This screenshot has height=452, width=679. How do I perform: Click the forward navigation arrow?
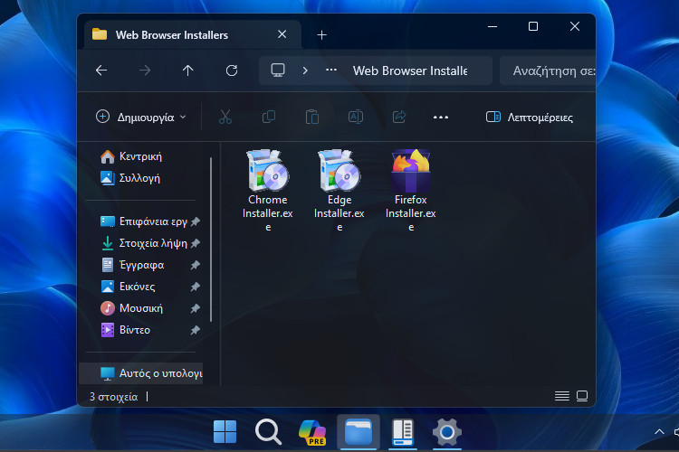pyautogui.click(x=145, y=71)
